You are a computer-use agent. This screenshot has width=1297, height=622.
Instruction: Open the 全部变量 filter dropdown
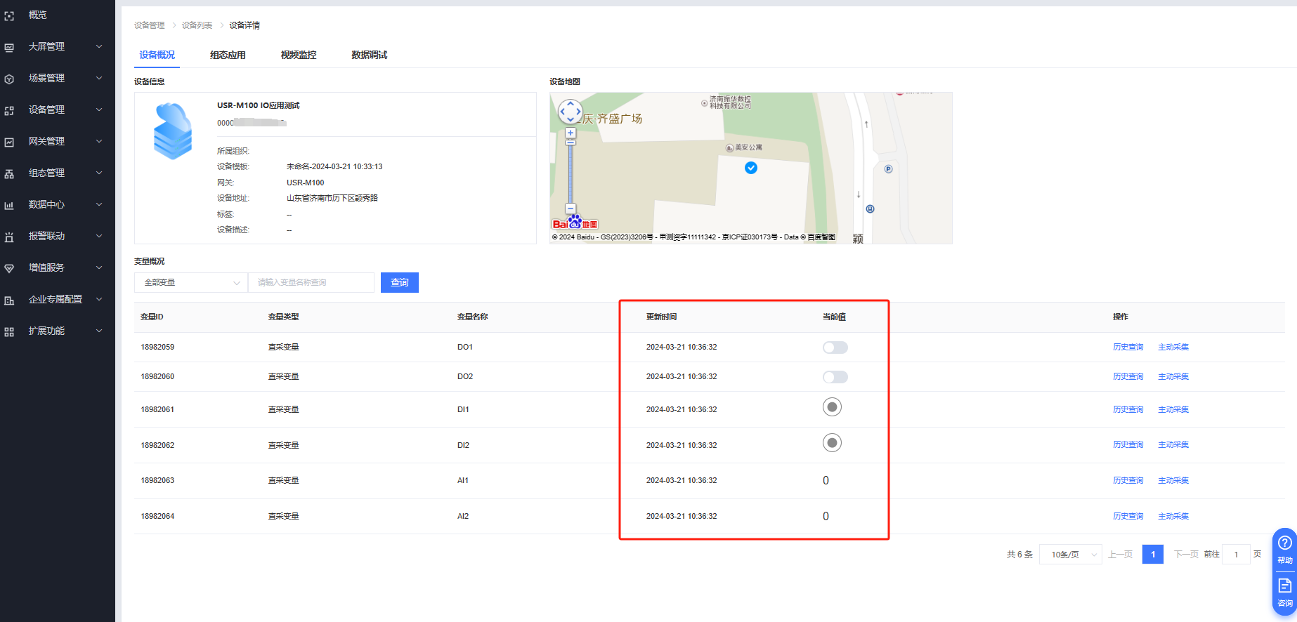191,282
